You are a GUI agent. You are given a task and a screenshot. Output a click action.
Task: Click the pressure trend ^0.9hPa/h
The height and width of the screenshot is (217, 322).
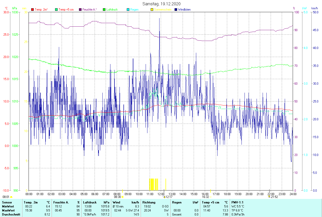[x=90, y=214]
